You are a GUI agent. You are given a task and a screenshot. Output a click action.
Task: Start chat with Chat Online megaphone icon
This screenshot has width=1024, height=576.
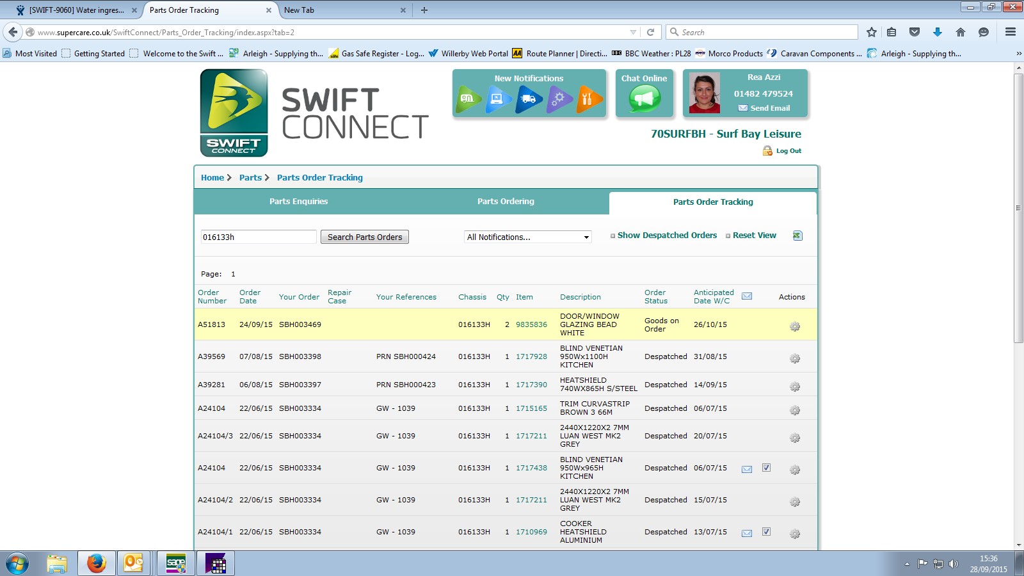pos(644,99)
